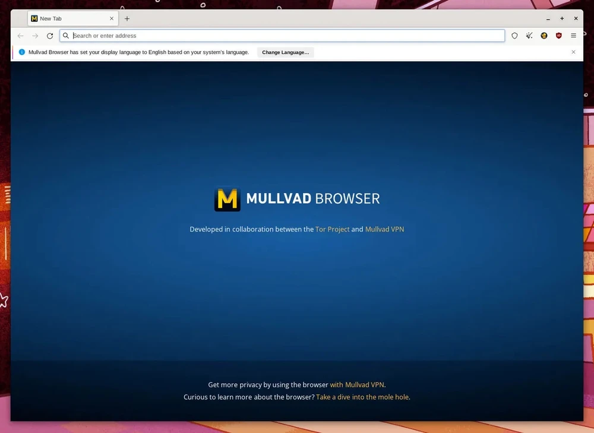Screen dimensions: 594x433
Task: Follow the Tor Project link
Action: coord(333,229)
